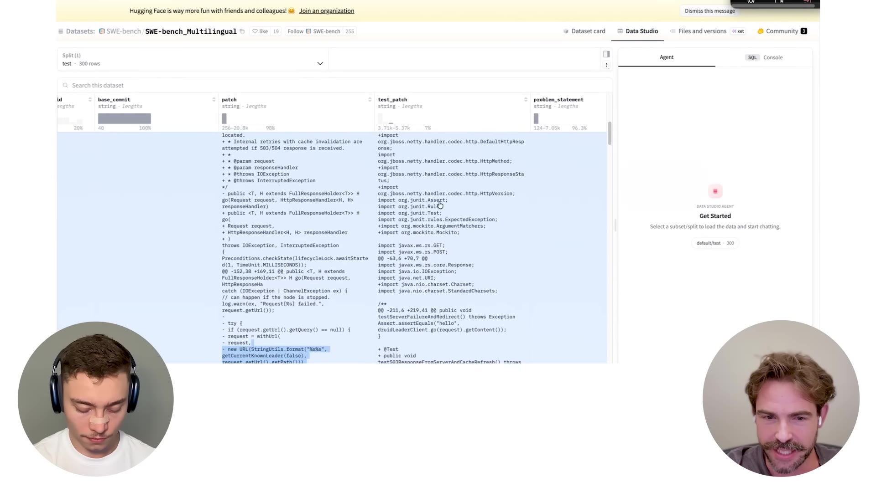The height and width of the screenshot is (492, 876).
Task: Click the line 'import org.junit.Test;'
Action: click(x=409, y=213)
